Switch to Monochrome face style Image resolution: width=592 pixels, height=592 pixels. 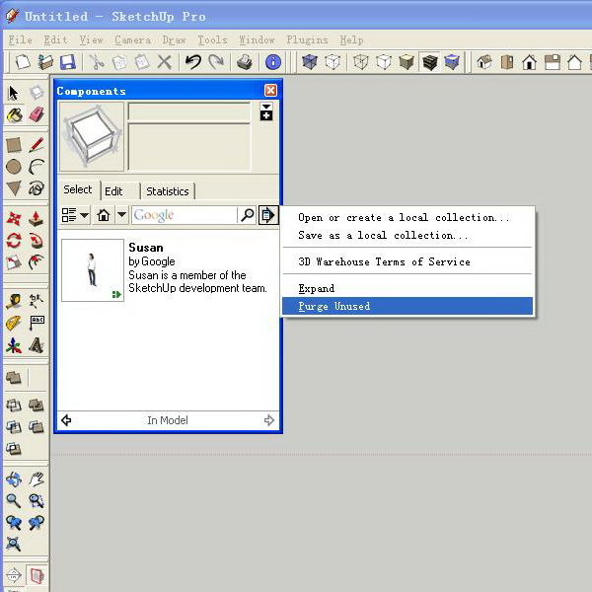[x=452, y=62]
